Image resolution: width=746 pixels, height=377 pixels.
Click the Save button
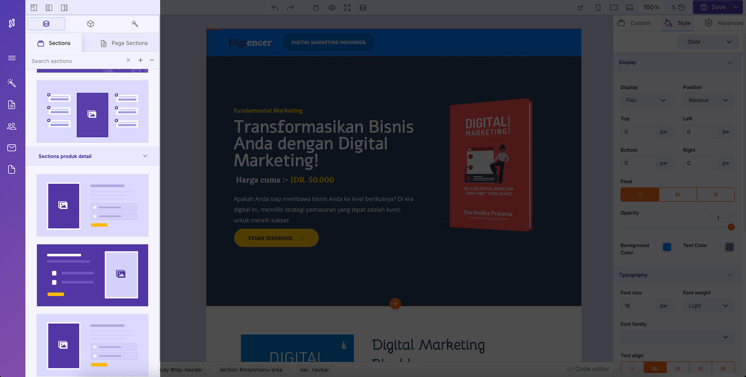(713, 7)
